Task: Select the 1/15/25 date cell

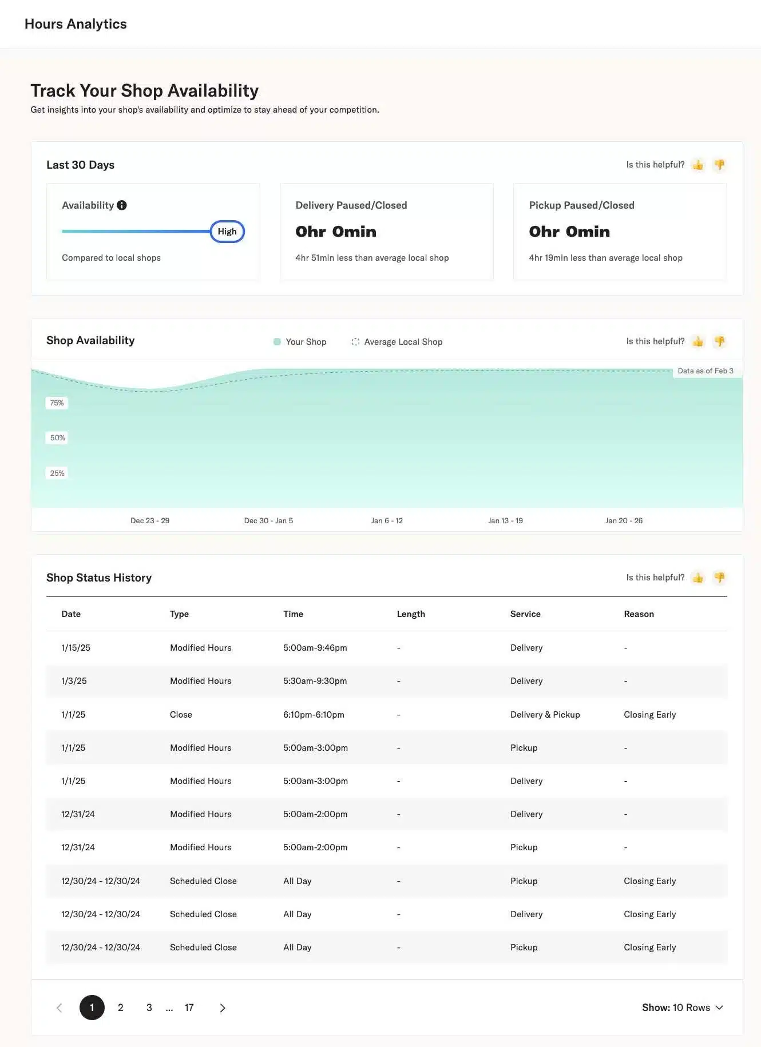Action: pos(76,648)
